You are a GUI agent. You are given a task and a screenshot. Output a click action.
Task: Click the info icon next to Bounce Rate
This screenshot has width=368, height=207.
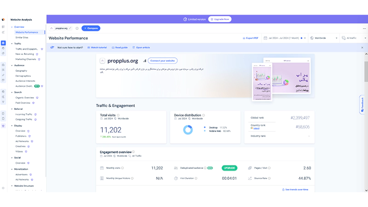coord(270,178)
